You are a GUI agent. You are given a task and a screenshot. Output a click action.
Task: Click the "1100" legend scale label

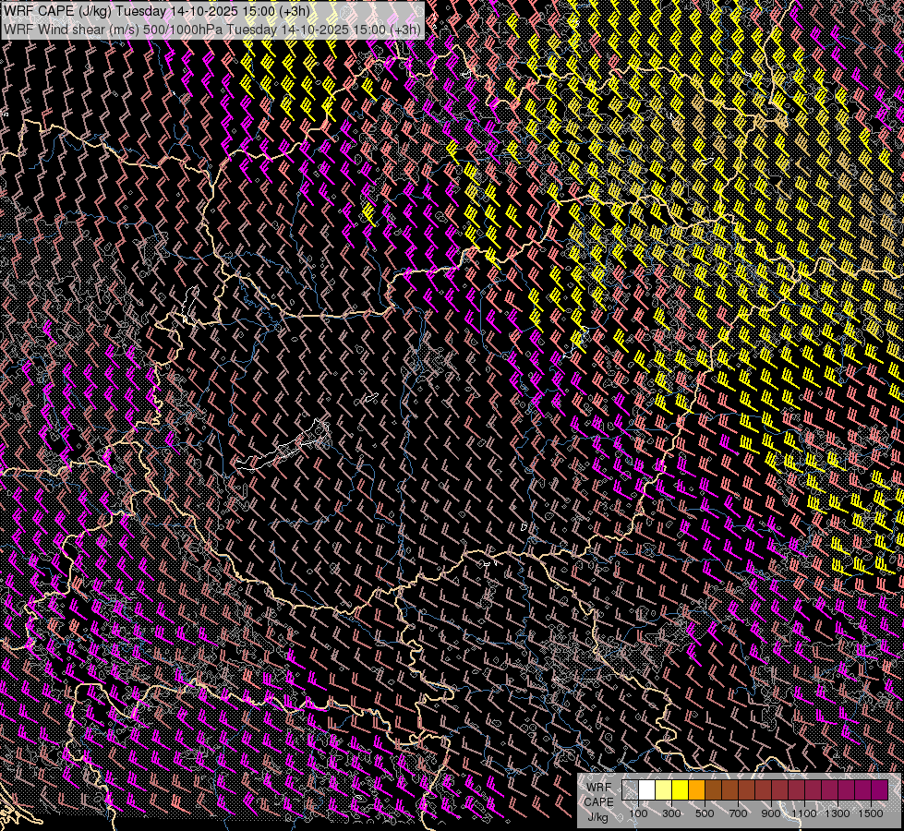coord(803,813)
